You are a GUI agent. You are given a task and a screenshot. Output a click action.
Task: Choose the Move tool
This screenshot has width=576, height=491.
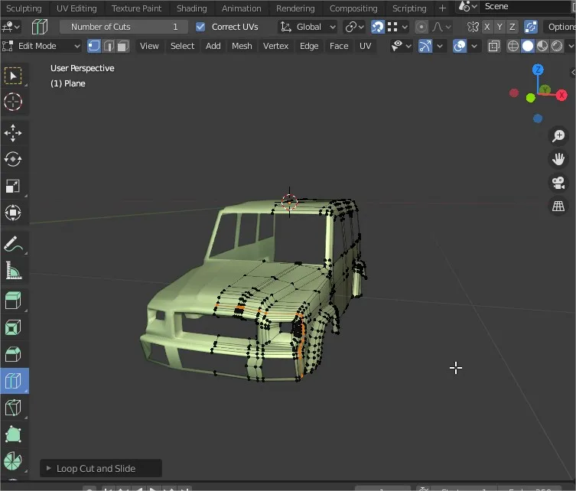(x=13, y=133)
